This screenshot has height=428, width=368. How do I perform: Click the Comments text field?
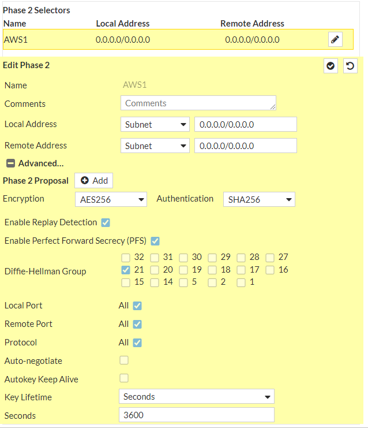click(198, 103)
